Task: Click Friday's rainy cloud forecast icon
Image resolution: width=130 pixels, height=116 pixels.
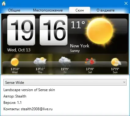Action: pos(65,62)
